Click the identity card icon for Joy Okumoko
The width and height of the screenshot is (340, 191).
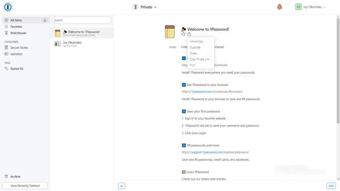(x=57, y=44)
